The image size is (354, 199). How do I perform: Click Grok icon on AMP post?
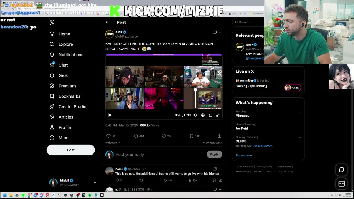click(215, 32)
